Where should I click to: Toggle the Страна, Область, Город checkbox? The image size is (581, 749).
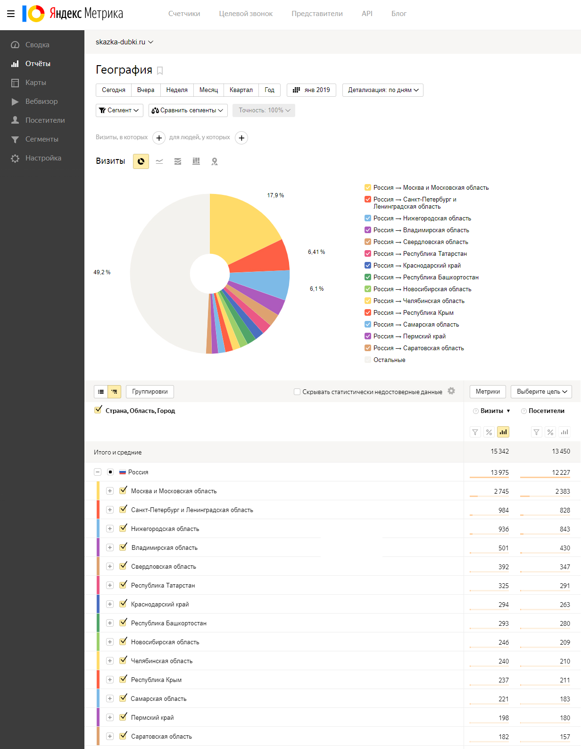98,410
